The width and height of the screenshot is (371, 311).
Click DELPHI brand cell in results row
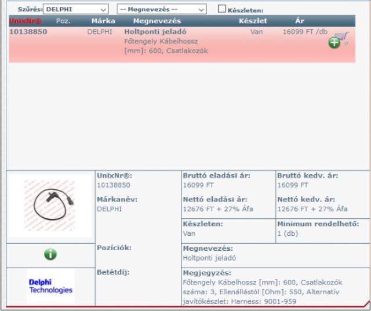[99, 32]
